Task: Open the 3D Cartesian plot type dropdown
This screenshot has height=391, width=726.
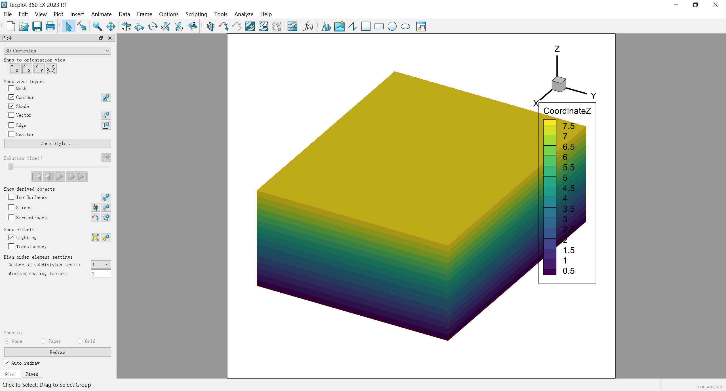Action: point(57,51)
